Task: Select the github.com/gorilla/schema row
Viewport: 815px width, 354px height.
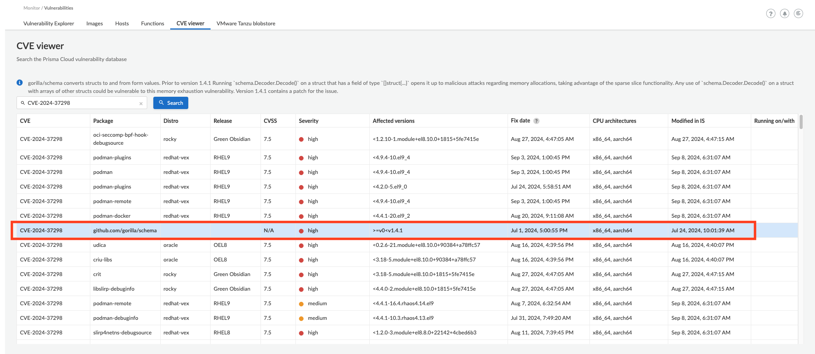Action: coord(125,230)
